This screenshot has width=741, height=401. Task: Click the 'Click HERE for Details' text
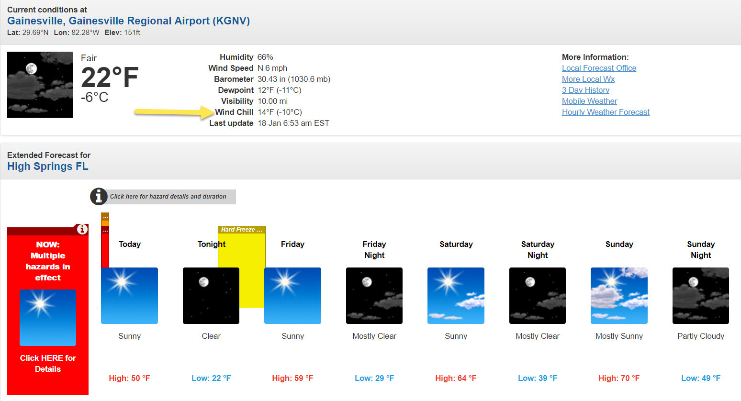coord(48,363)
